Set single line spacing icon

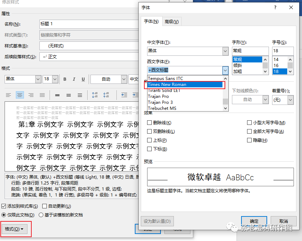pyautogui.click(x=57, y=95)
